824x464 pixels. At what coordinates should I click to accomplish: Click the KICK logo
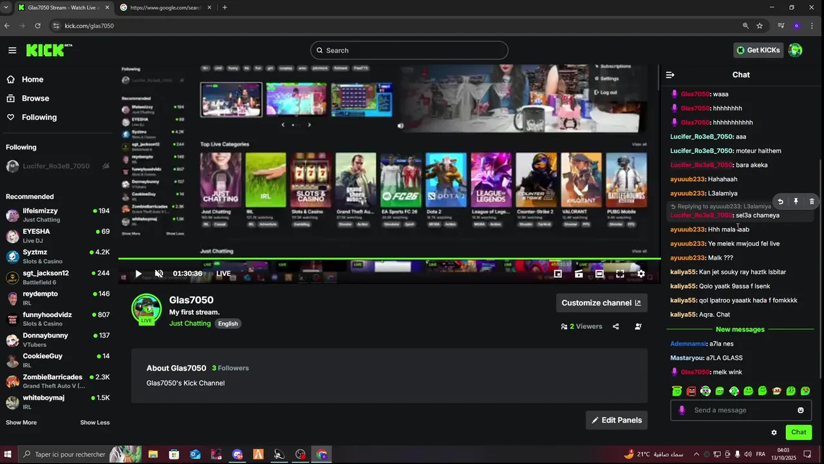click(49, 50)
